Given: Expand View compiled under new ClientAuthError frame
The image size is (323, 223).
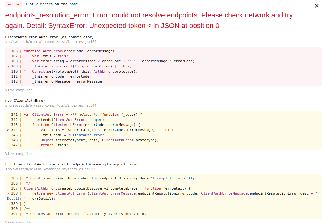Looking at the screenshot, I should click(19, 154).
